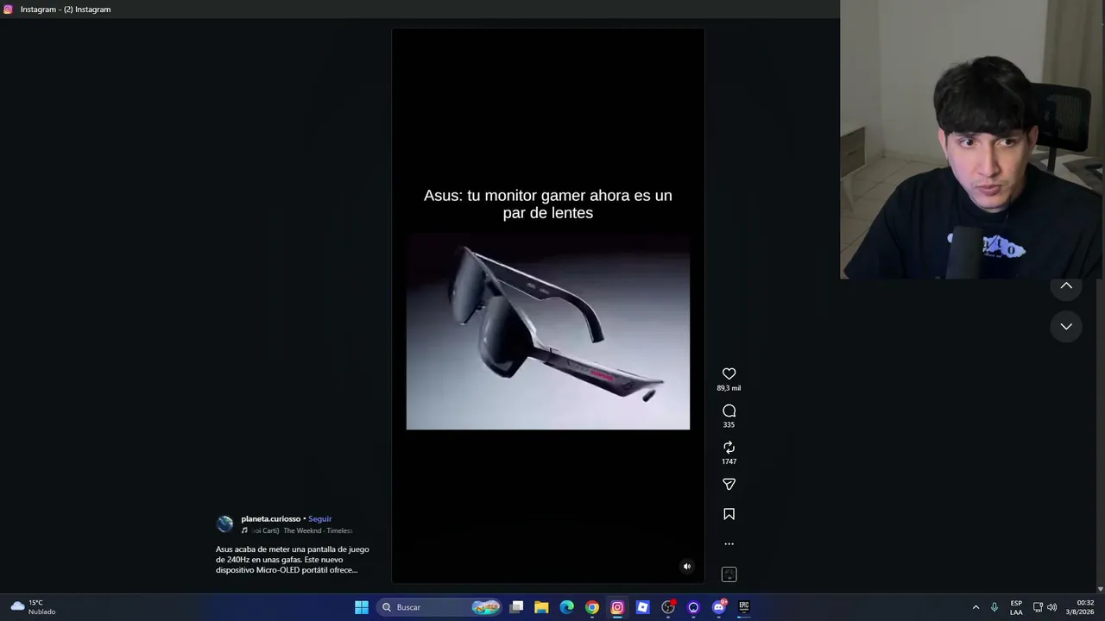Image resolution: width=1105 pixels, height=621 pixels.
Task: Open File Explorer from the taskbar
Action: coord(541,607)
